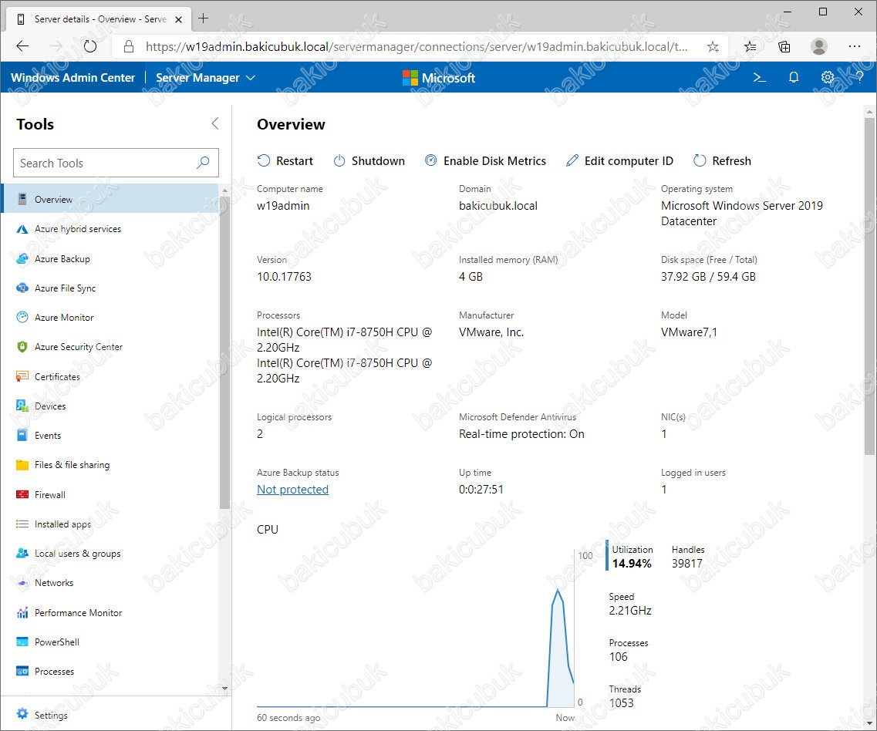Open Azure hybrid services tool
Viewport: 877px width, 731px height.
(x=111, y=229)
